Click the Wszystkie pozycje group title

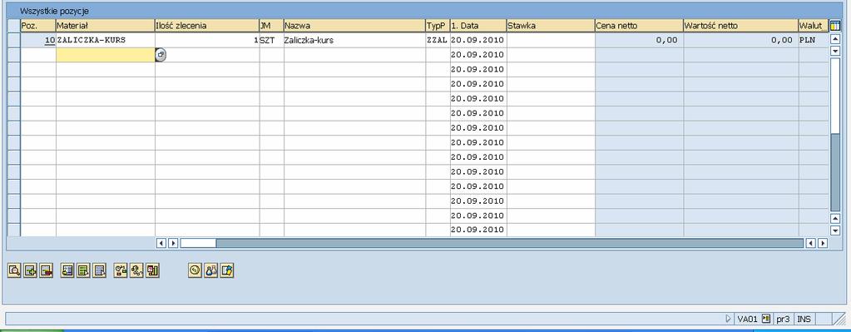(x=54, y=11)
